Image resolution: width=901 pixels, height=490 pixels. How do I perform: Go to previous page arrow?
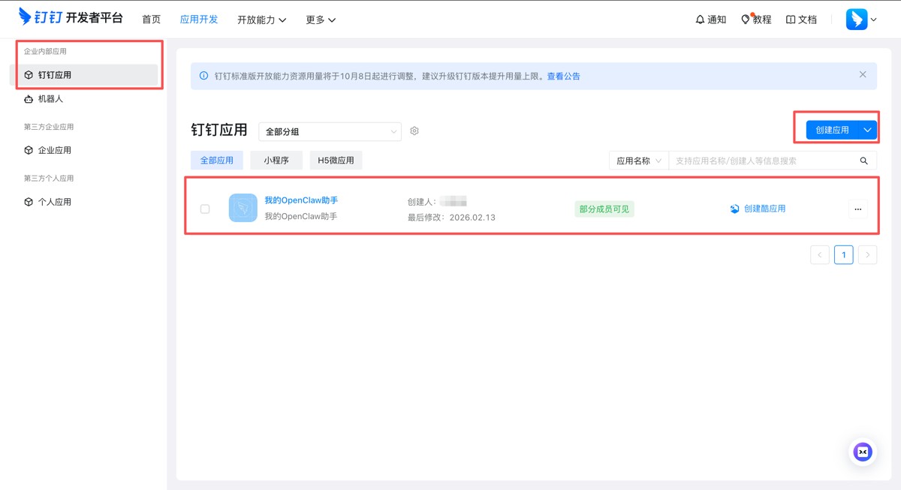(x=820, y=254)
